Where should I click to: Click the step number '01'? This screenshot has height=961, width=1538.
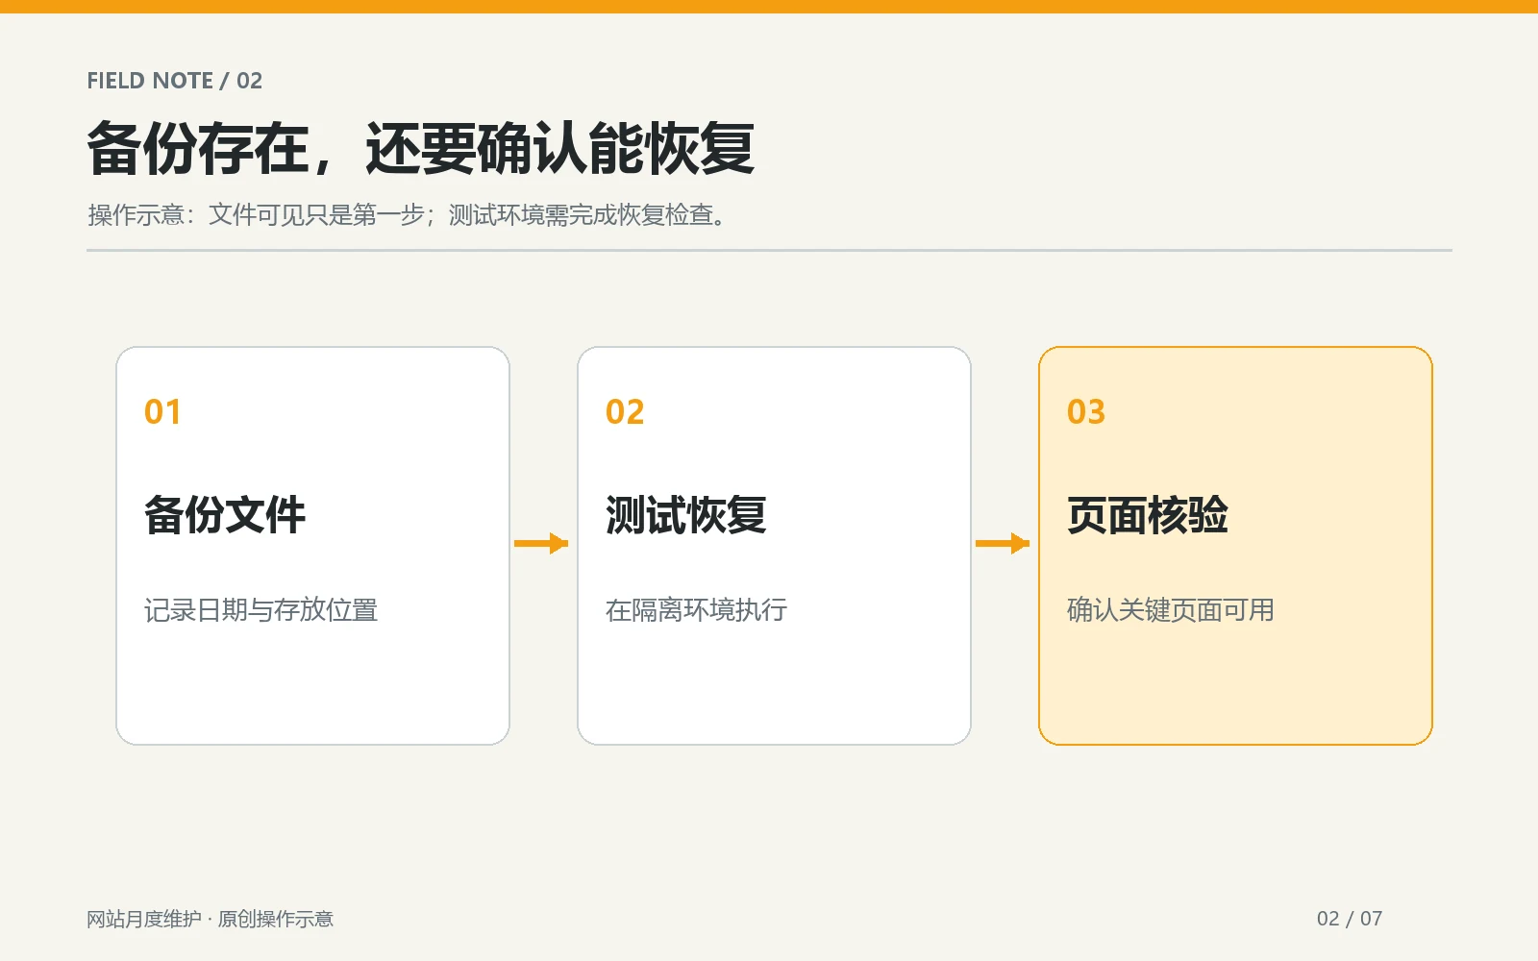coord(162,412)
